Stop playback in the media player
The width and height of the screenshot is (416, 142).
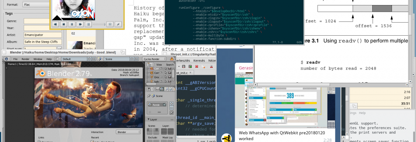coord(63,24)
